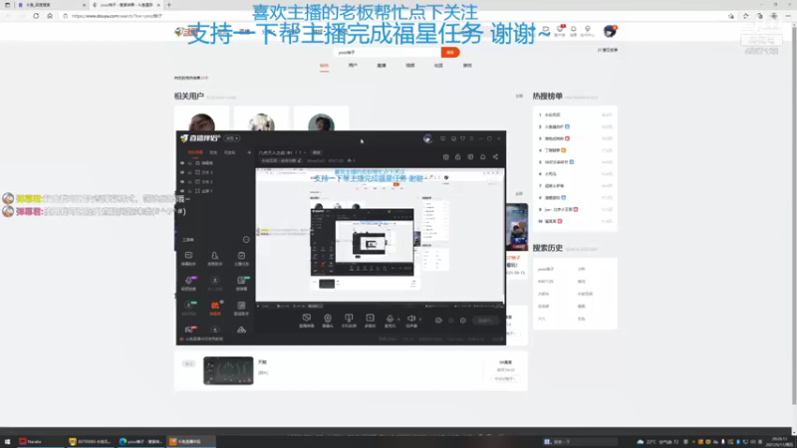
Task: Toggle eye visibility of third source layer
Action: click(x=182, y=181)
